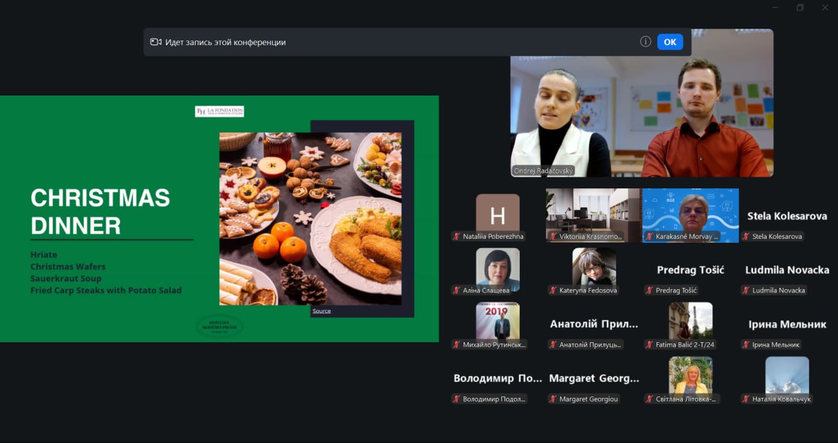
Task: Select Анатолій Прил… participant tile
Action: point(594,324)
